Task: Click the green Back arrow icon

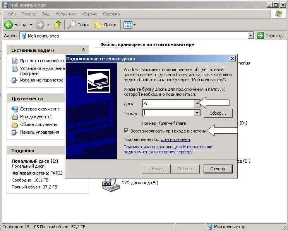Action: [x=9, y=25]
